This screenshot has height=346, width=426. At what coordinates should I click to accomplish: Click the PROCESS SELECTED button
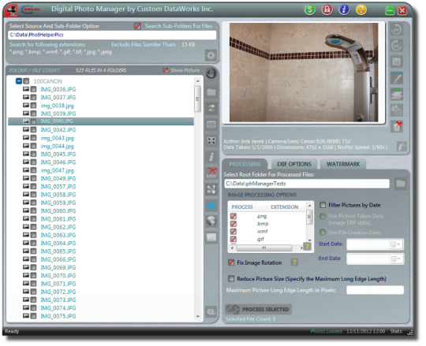click(x=258, y=310)
